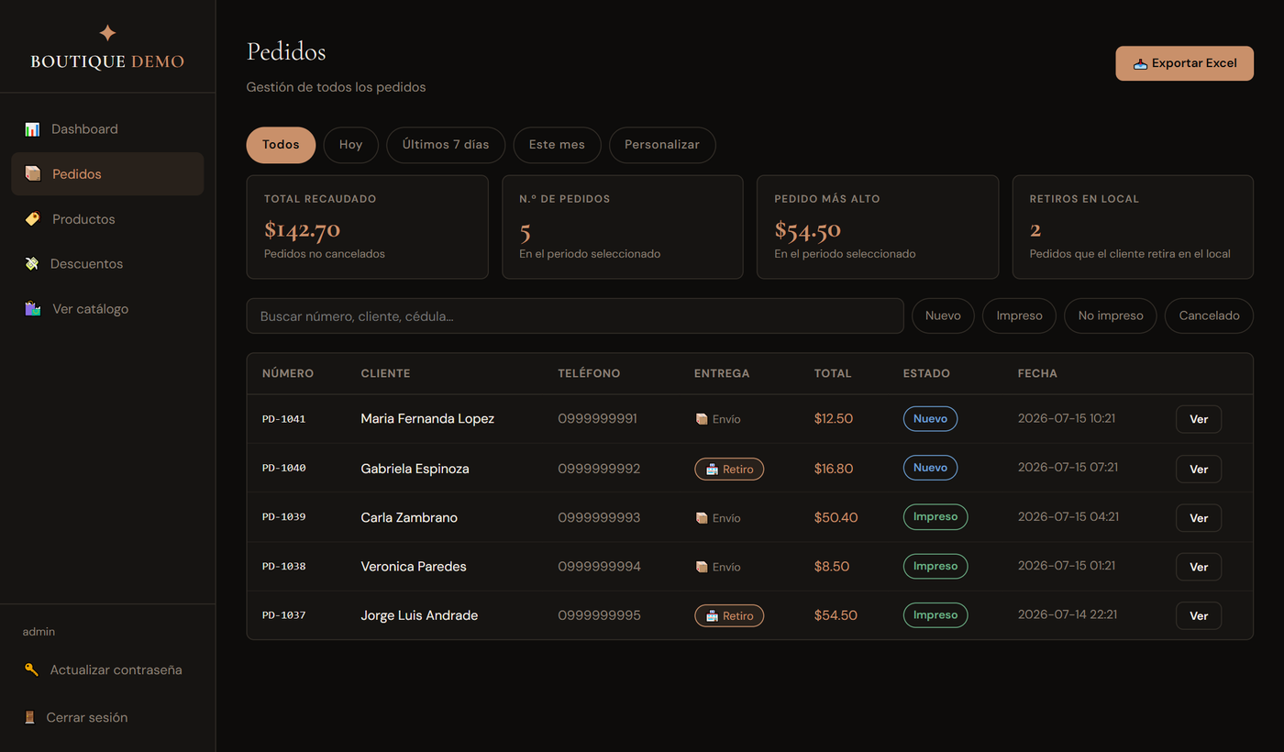
Task: Click the Ver catálogo shopping bags icon
Action: coord(33,309)
